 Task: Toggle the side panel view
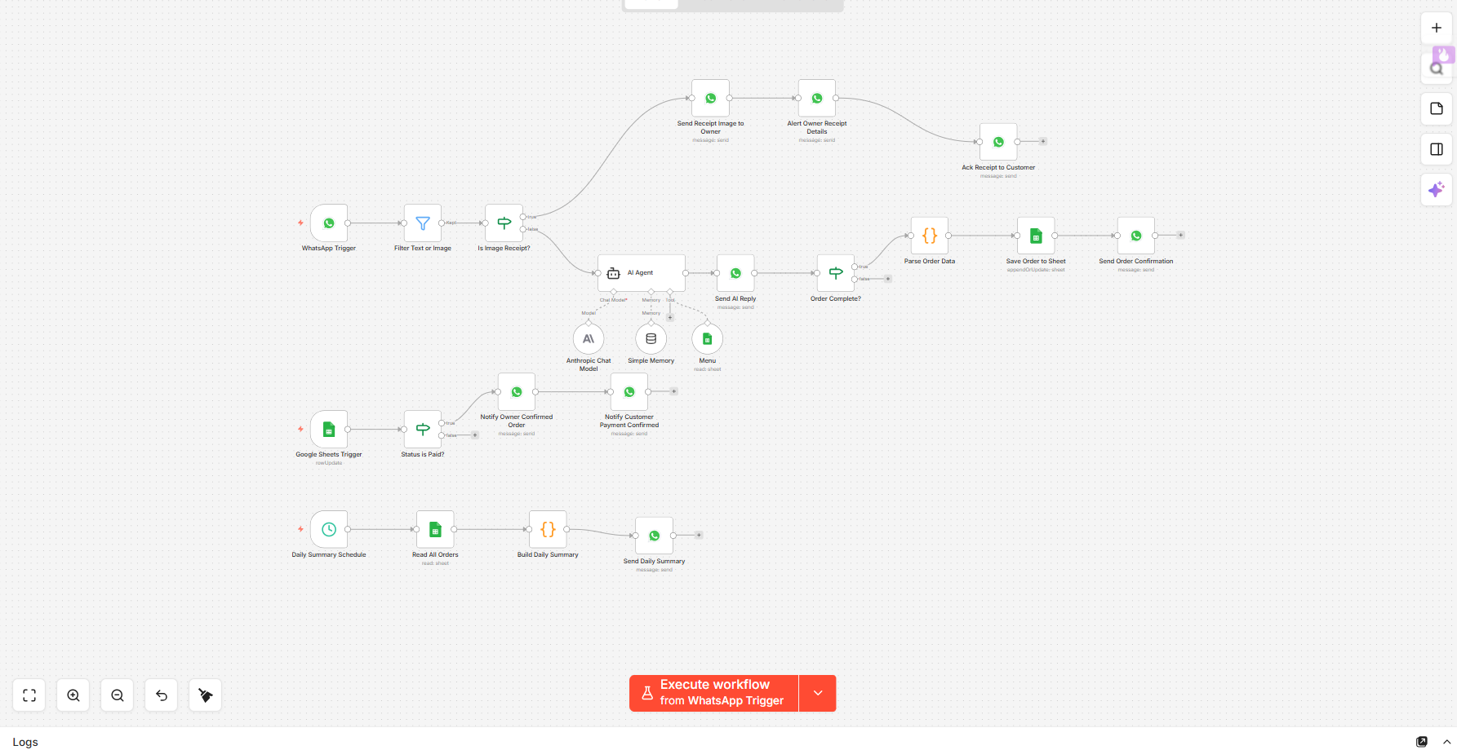(x=1437, y=149)
